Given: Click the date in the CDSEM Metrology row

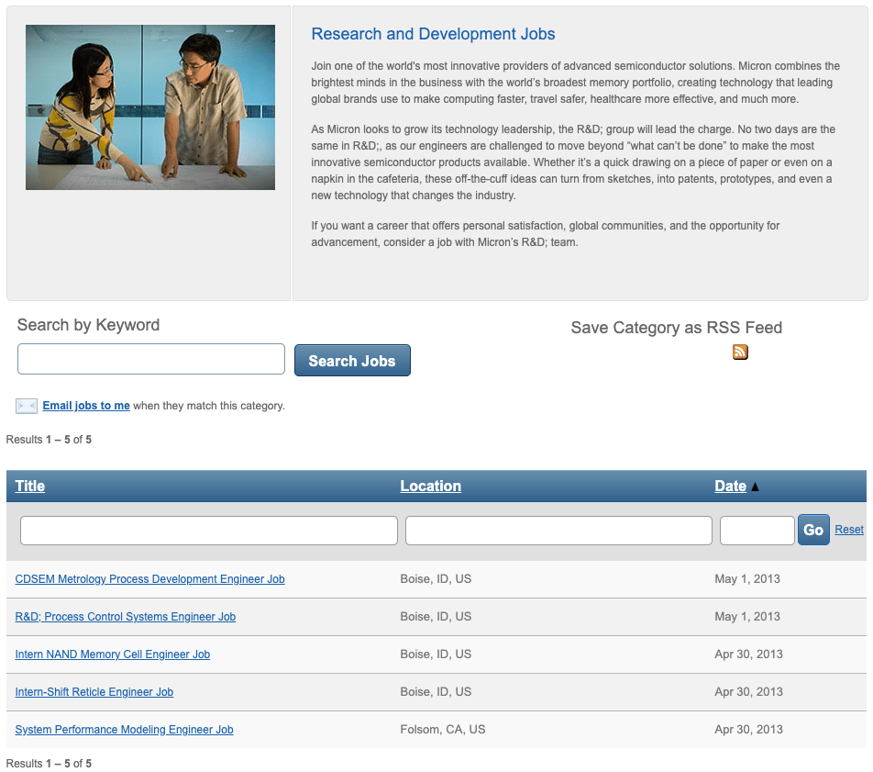Looking at the screenshot, I should point(747,579).
